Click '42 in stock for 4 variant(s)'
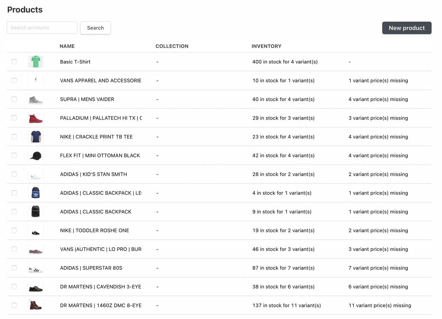Viewport: 442px width, 319px height. click(284, 155)
